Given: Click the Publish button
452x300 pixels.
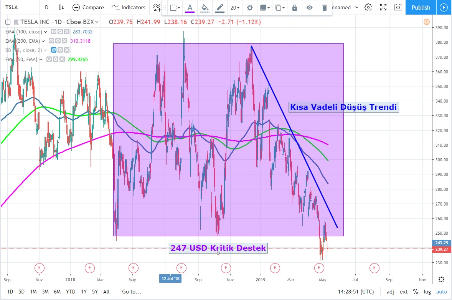Looking at the screenshot, I should point(421,8).
